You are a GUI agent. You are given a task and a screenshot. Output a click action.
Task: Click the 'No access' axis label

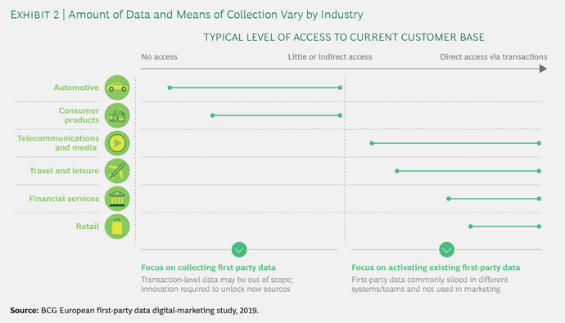pos(159,56)
